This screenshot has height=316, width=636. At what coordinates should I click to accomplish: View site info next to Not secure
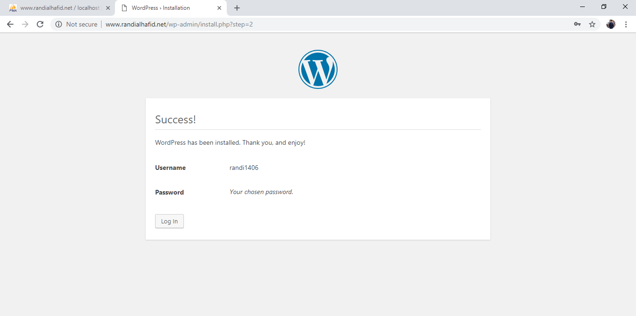(59, 24)
